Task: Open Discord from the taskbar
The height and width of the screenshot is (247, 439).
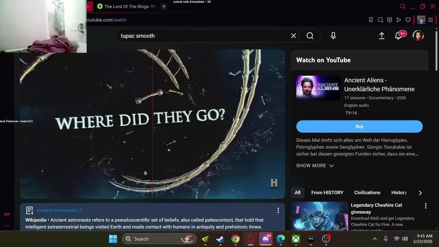Action: 266,239
